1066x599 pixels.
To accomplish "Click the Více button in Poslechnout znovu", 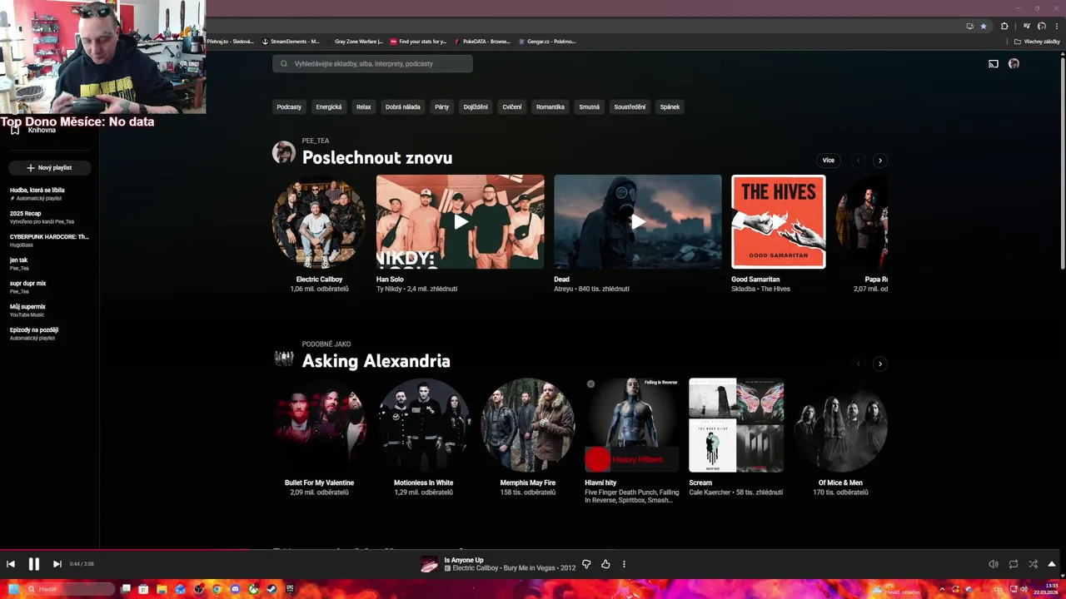I will (829, 161).
